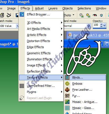Open the Layers menu
This screenshot has width=109, height=114.
pyautogui.click(x=53, y=8)
